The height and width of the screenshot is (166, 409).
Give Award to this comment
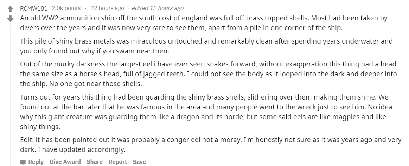coord(65,162)
